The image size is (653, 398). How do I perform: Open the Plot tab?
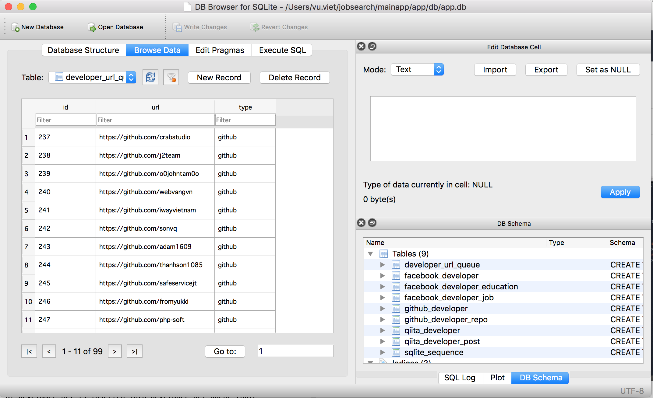pyautogui.click(x=497, y=378)
